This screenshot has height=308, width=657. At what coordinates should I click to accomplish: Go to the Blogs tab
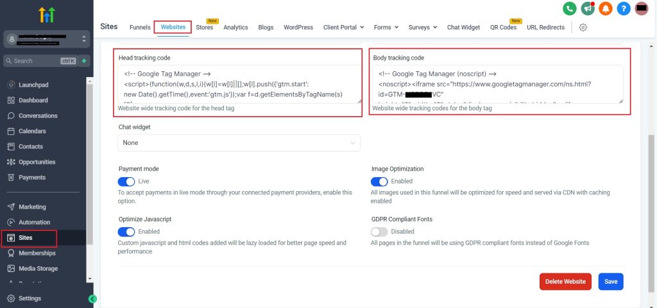(266, 27)
